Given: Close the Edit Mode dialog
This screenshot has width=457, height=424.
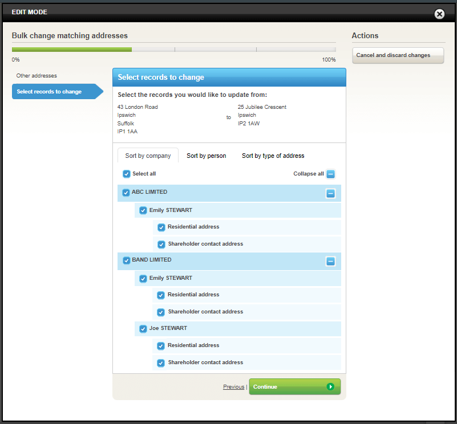Looking at the screenshot, I should coord(439,14).
